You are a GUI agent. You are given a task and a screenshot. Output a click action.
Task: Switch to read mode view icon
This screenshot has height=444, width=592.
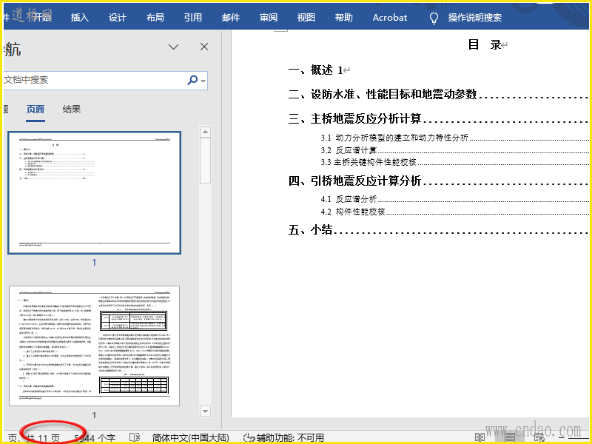480,437
